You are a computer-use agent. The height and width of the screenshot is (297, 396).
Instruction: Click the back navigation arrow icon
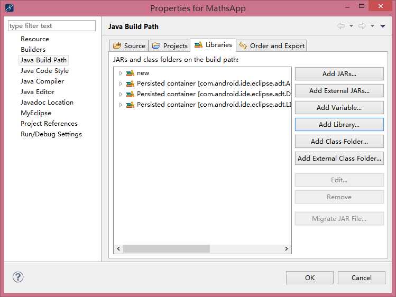(x=341, y=26)
